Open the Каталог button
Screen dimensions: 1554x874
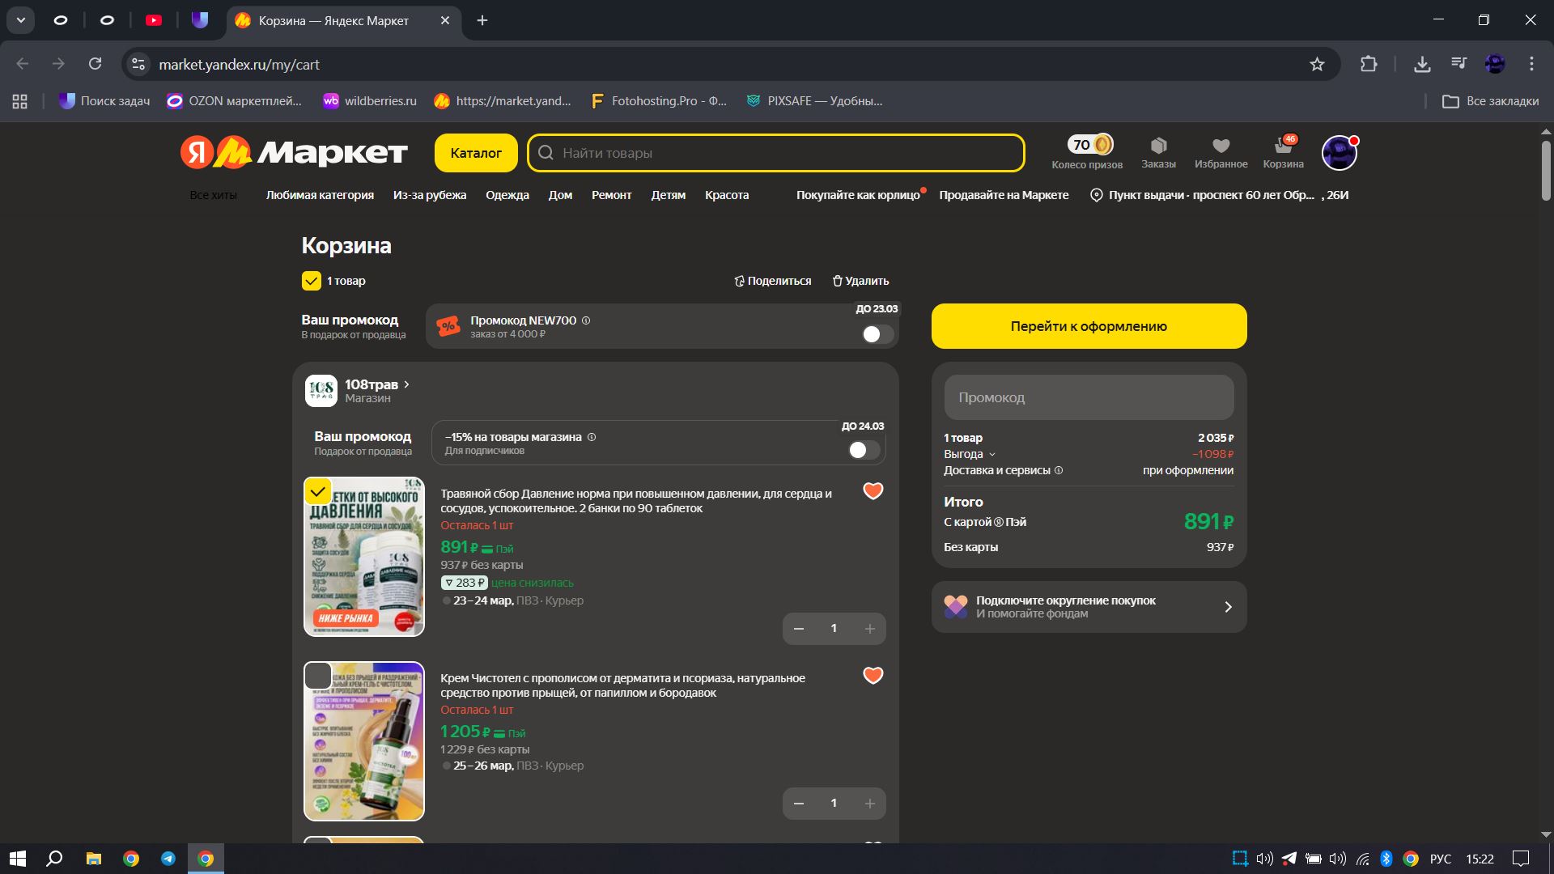476,153
